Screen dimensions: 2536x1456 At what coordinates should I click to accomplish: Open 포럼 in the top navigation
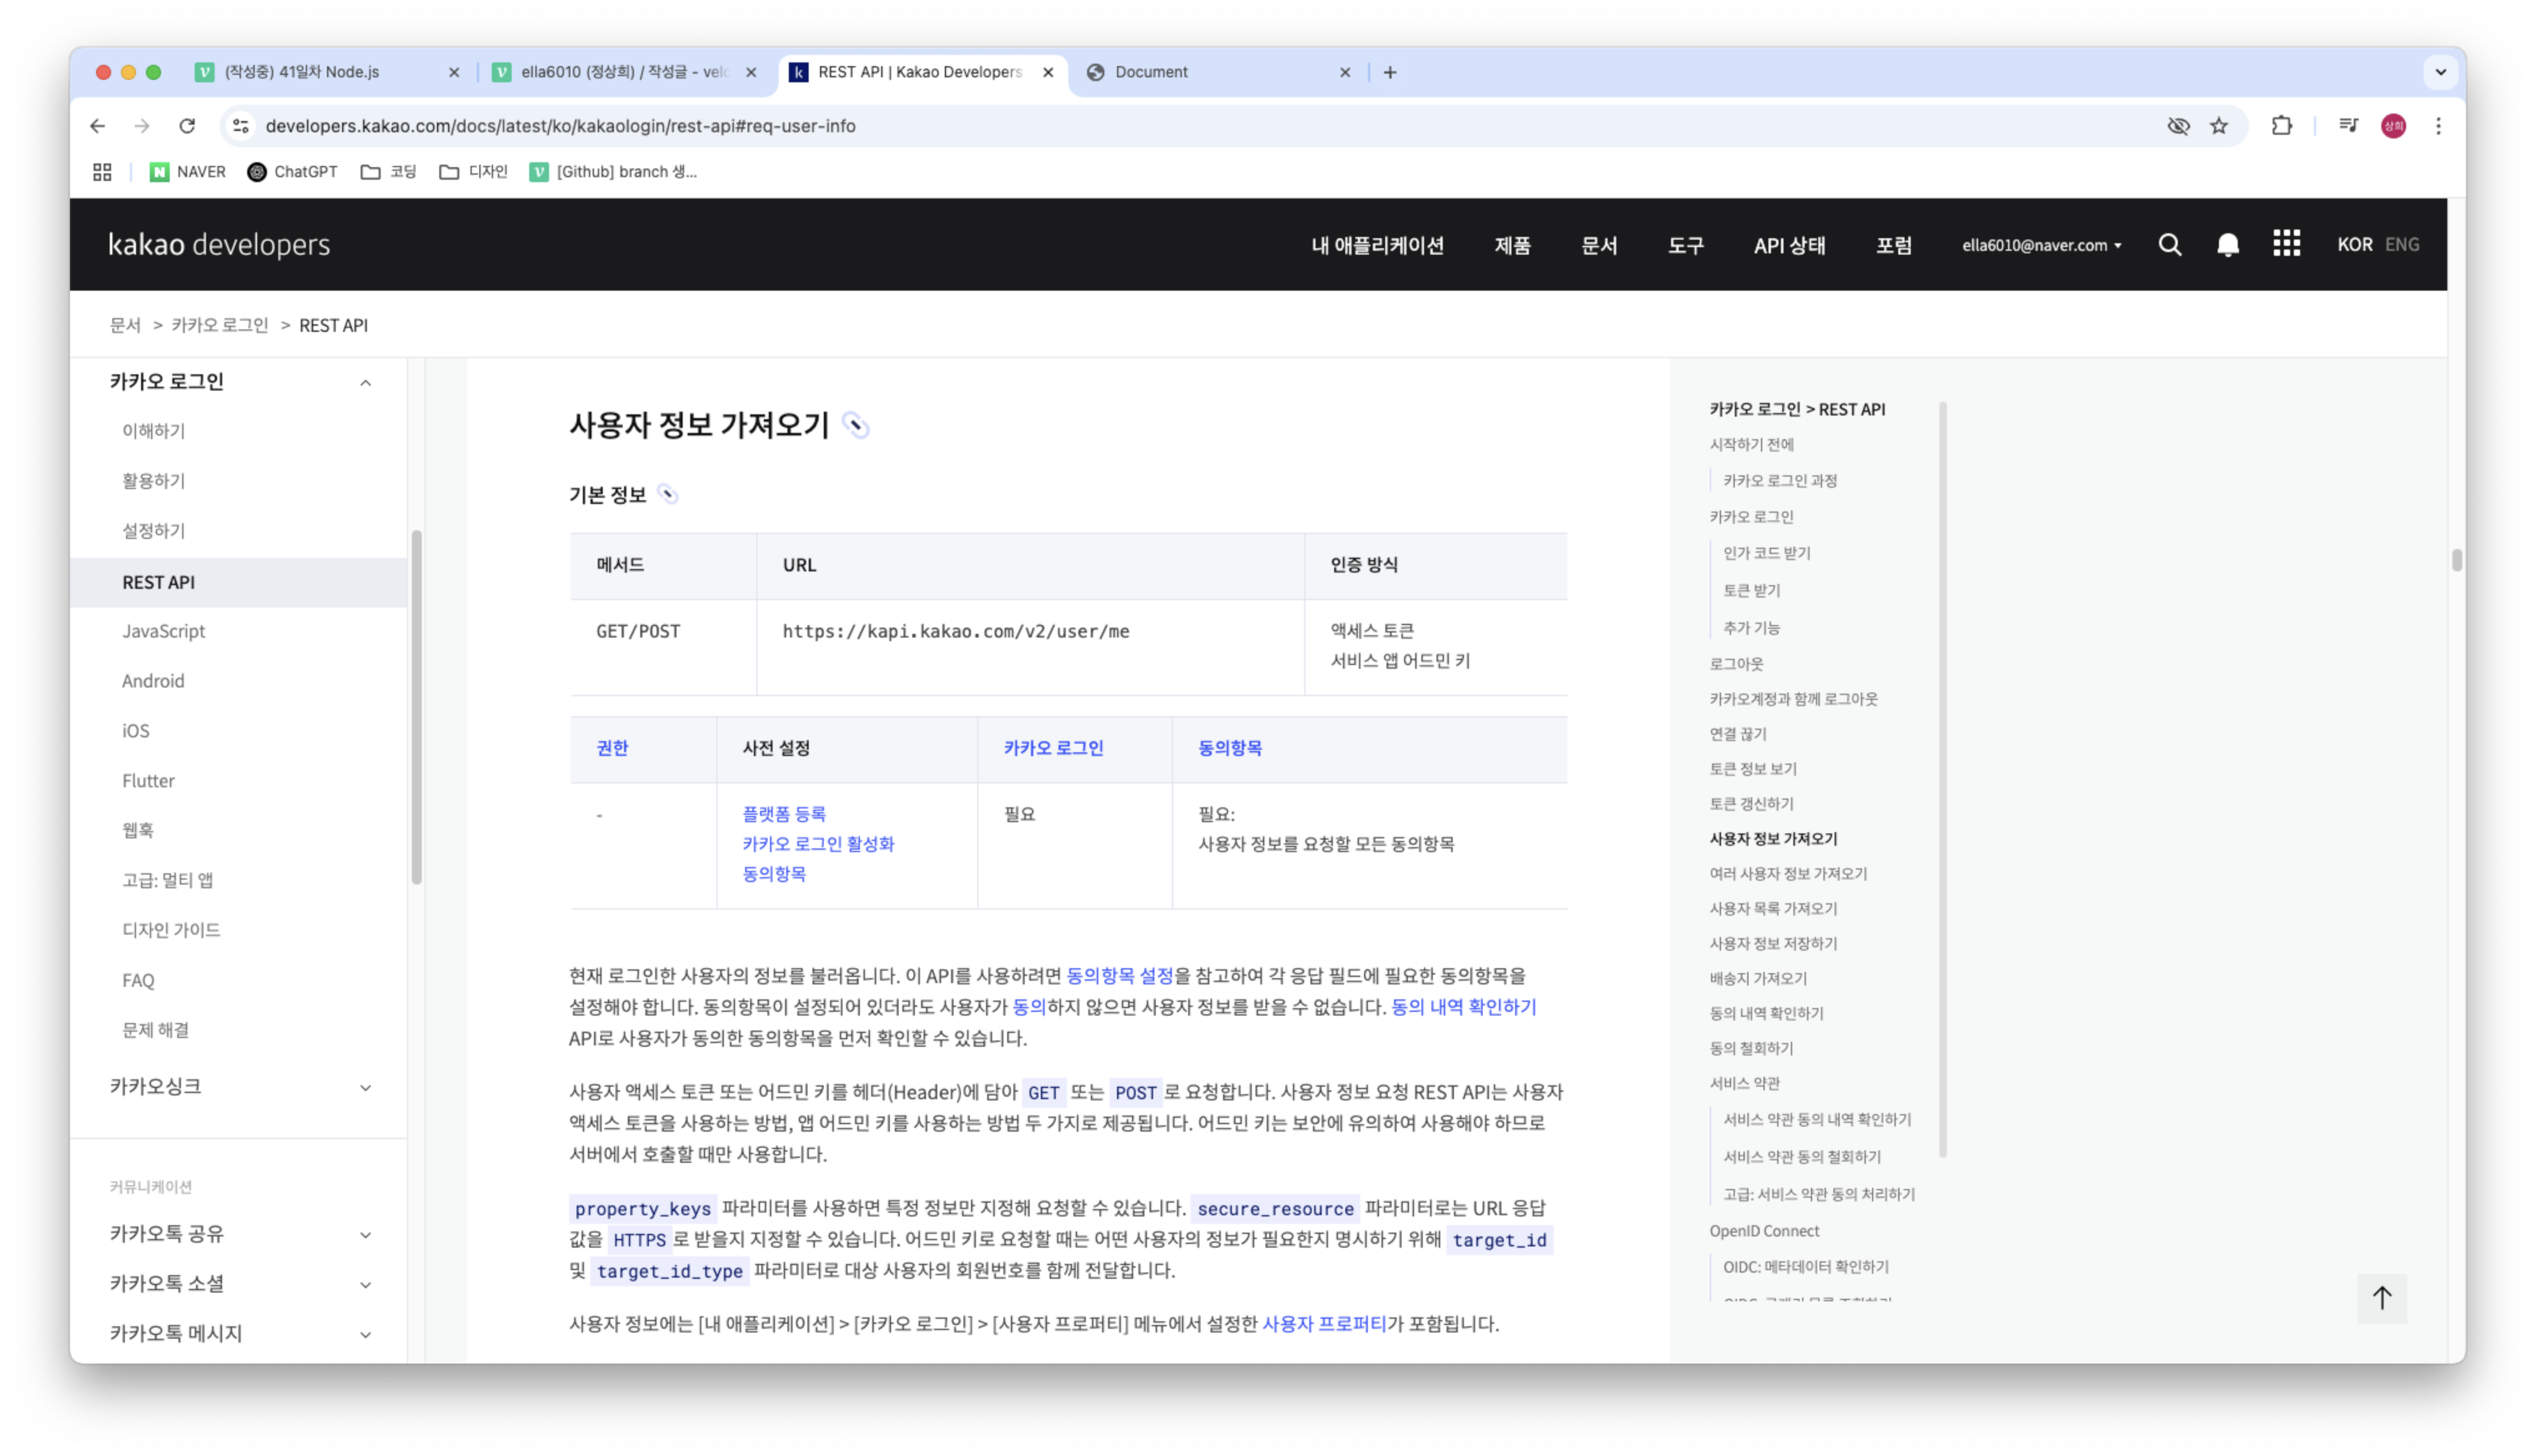1893,245
